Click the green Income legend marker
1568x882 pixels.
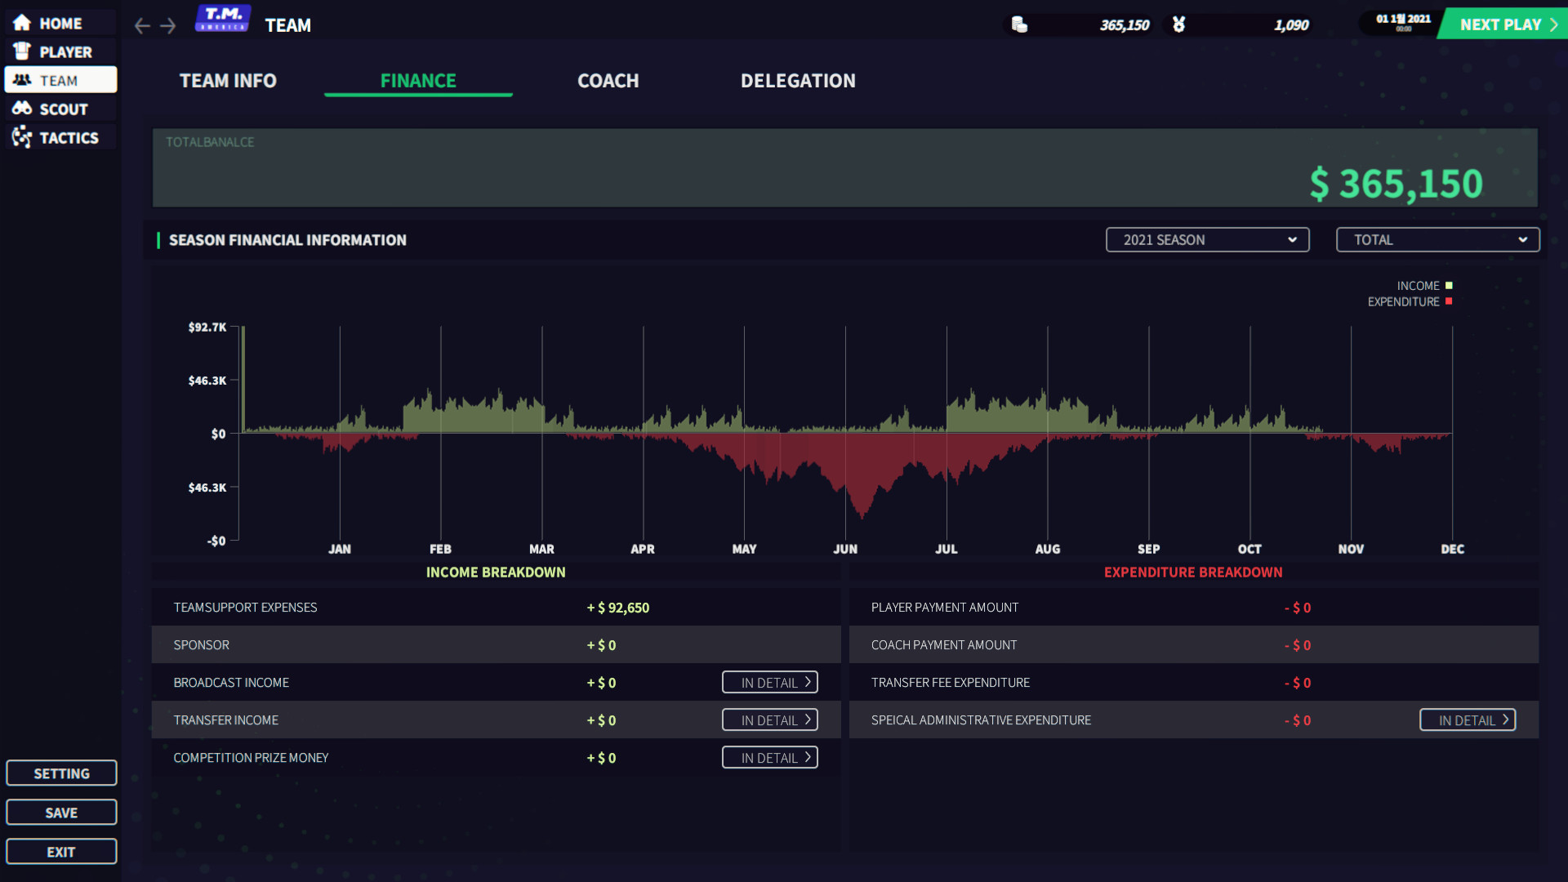click(x=1449, y=286)
